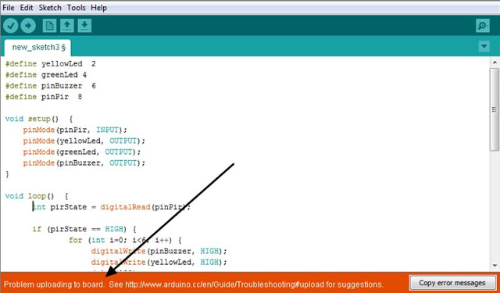Save the sketch using the down-arrow icon
500x293 pixels.
click(84, 26)
